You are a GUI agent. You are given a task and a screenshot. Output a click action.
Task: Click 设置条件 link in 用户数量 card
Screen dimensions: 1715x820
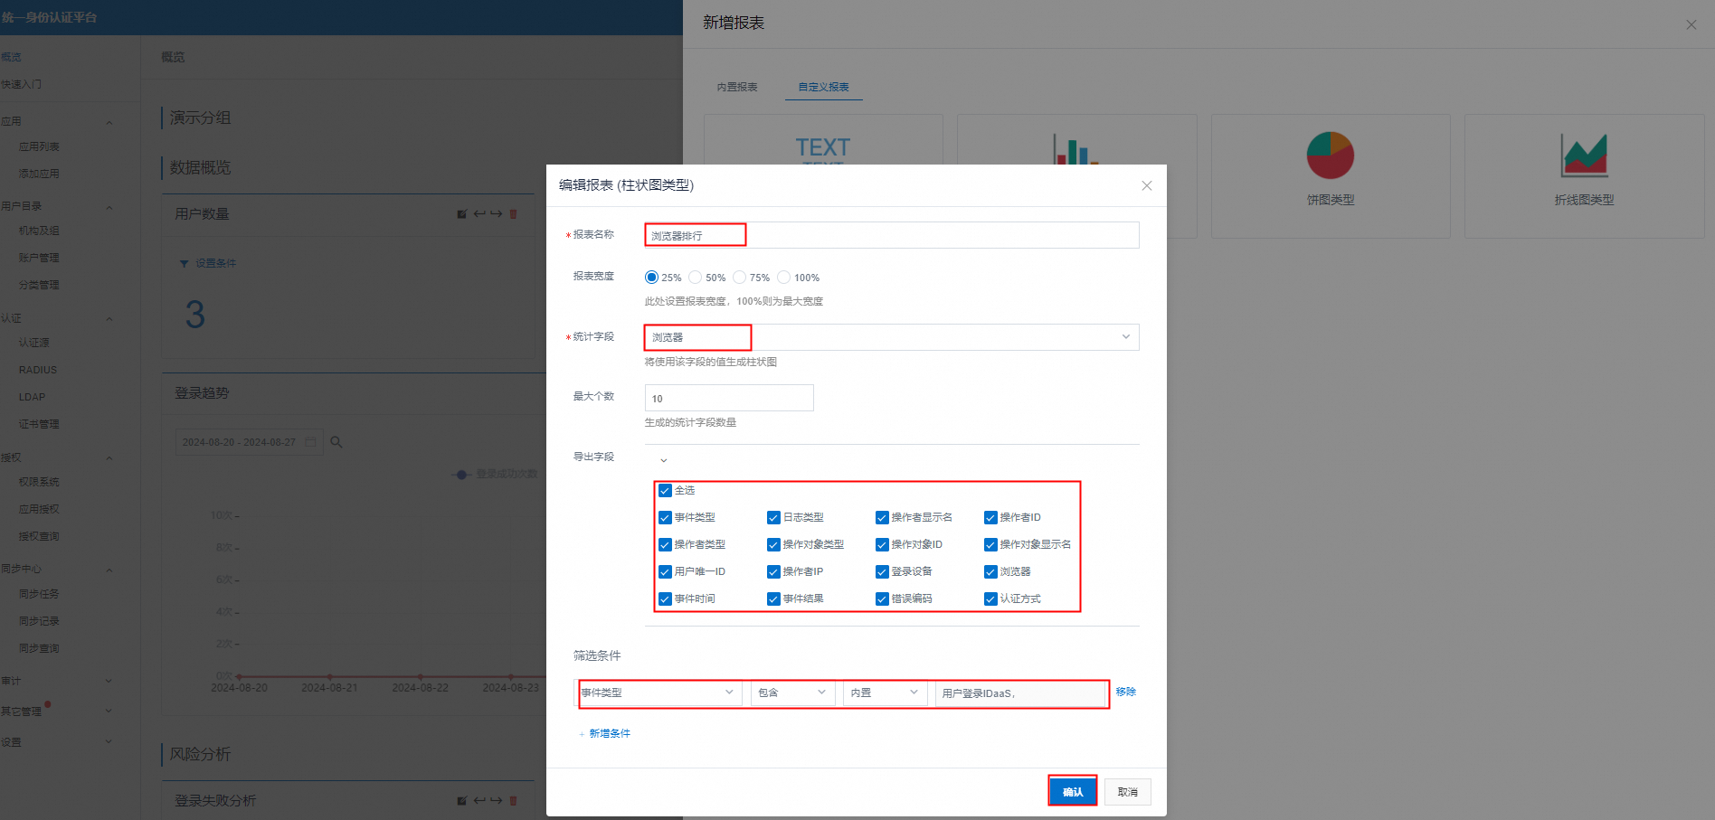[x=215, y=263]
